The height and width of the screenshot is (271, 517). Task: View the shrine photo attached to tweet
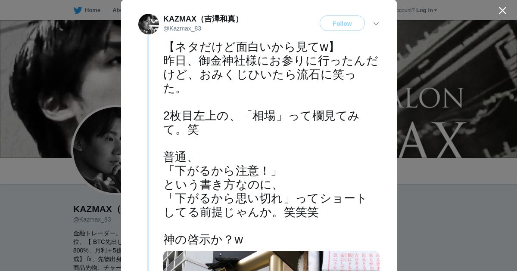tap(236, 261)
